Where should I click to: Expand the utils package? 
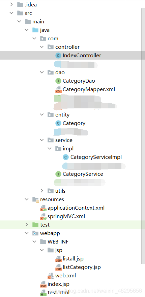point(42,191)
